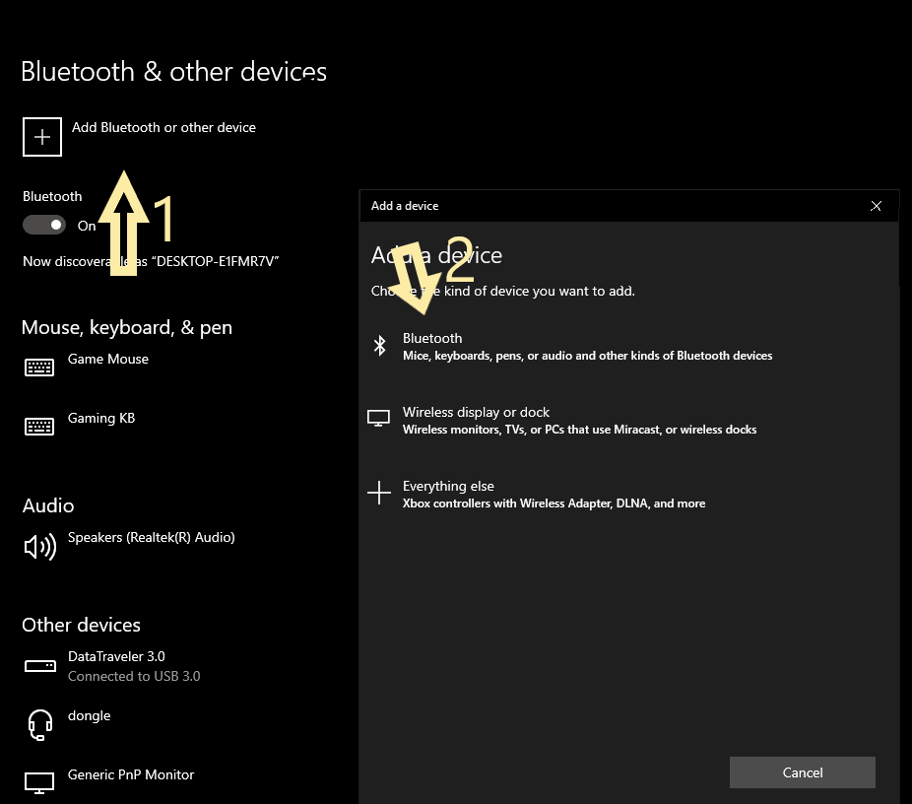
Task: Click the Everything else plus icon
Action: tap(379, 494)
